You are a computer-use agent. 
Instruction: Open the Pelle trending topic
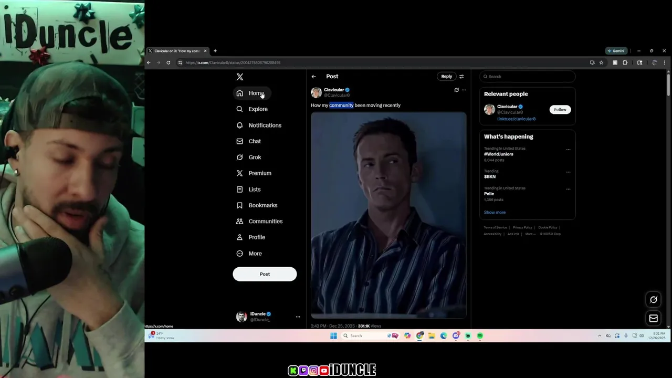[489, 194]
